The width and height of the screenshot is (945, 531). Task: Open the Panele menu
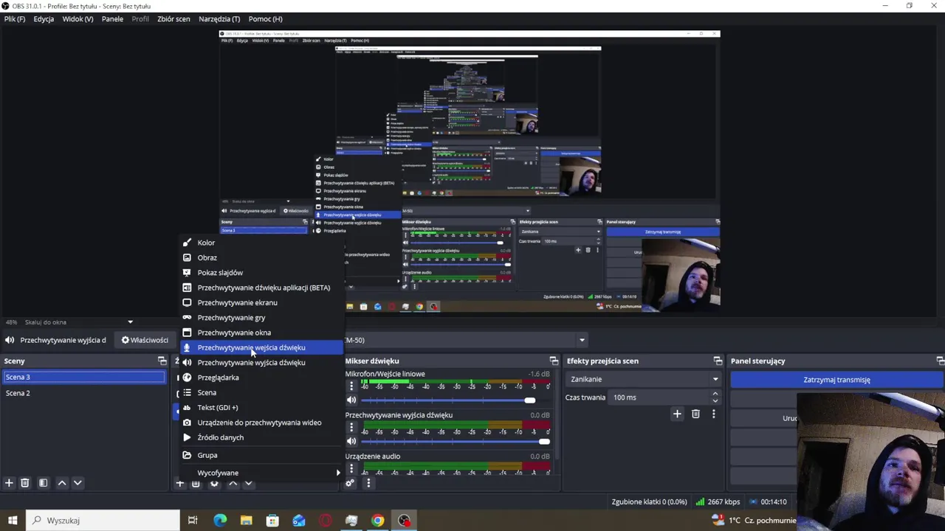[112, 19]
